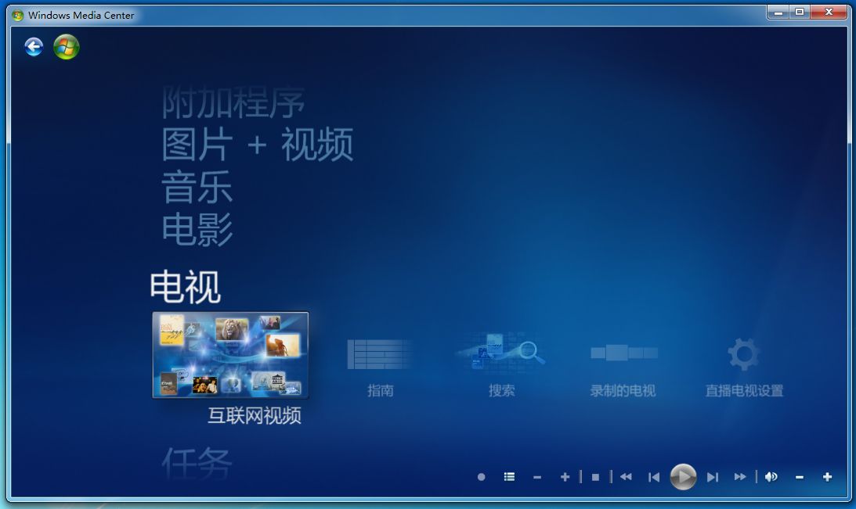Click the fast forward double-arrow button
The width and height of the screenshot is (856, 509).
740,477
